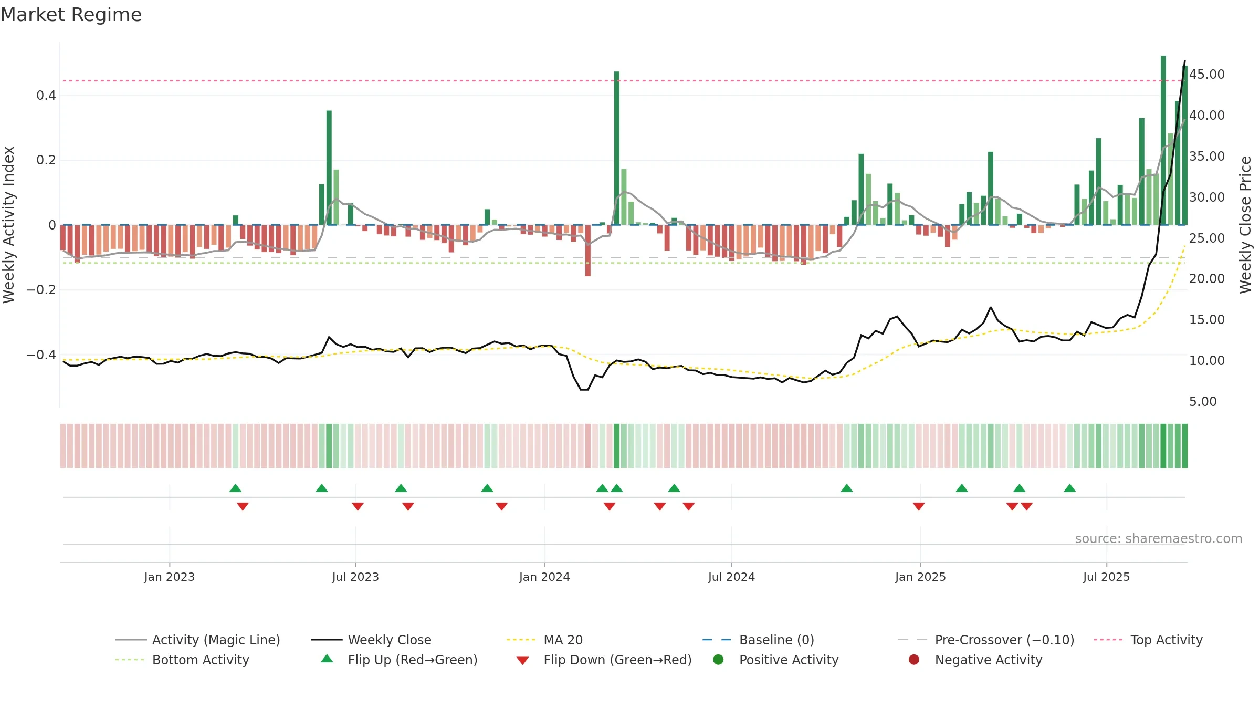Screen dimensions: 1260x709
Task: Click the Jul 2025 x-axis label
Action: [1106, 577]
